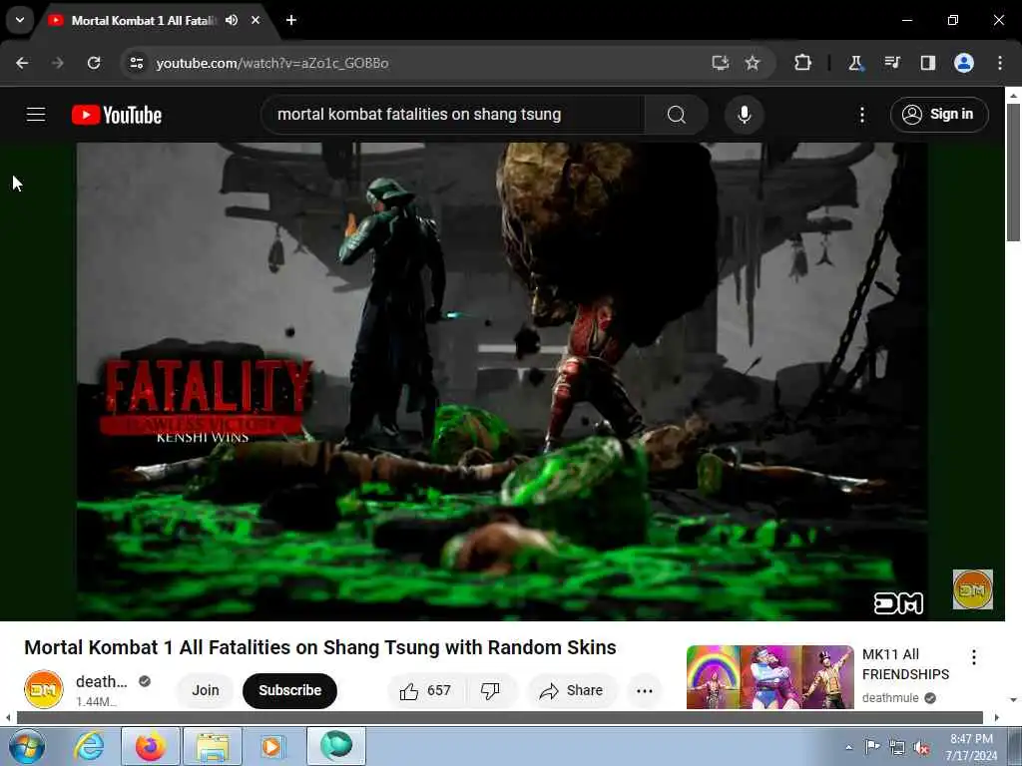
Task: Open the deathmule channel avatar
Action: (x=44, y=689)
